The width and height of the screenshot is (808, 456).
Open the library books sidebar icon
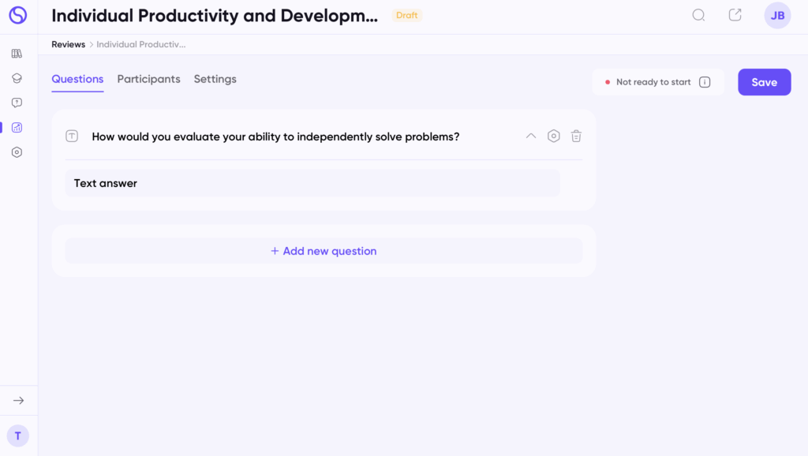coord(17,54)
